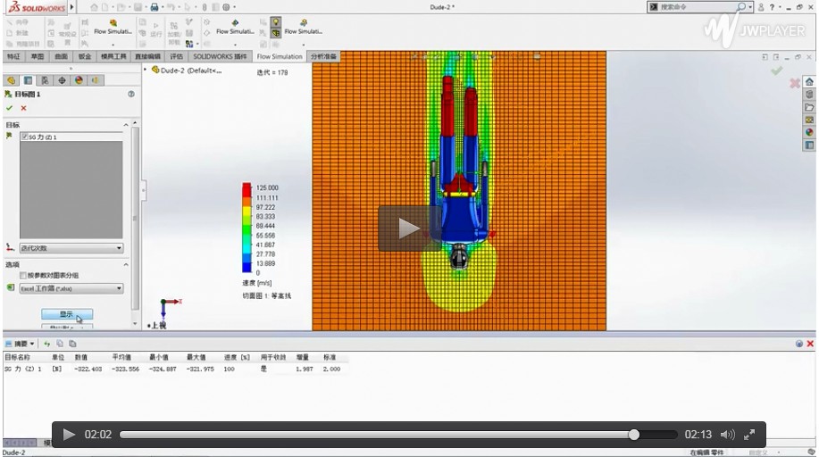The width and height of the screenshot is (819, 457).
Task: Click the red 125.000 end of color legend
Action: [247, 188]
